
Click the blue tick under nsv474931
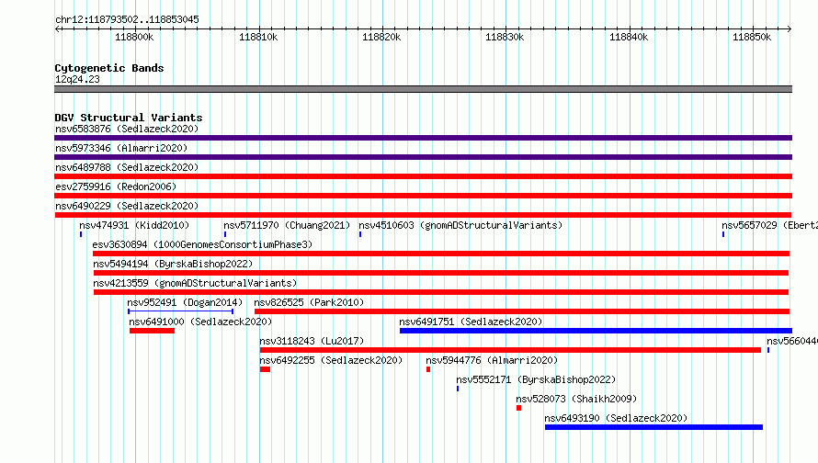[81, 234]
